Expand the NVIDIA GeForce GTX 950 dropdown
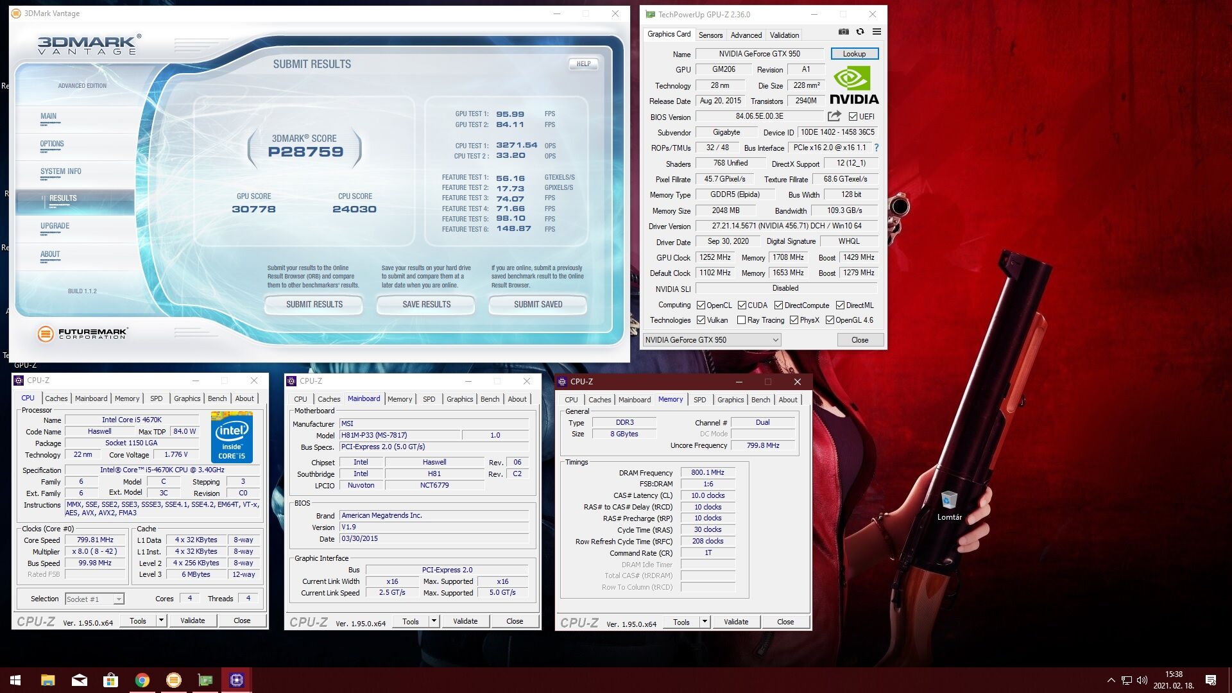Viewport: 1232px width, 693px height. 775,340
